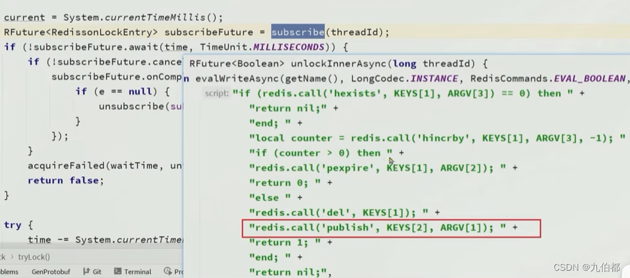Click the 'hexists' Redis command string

point(356,93)
